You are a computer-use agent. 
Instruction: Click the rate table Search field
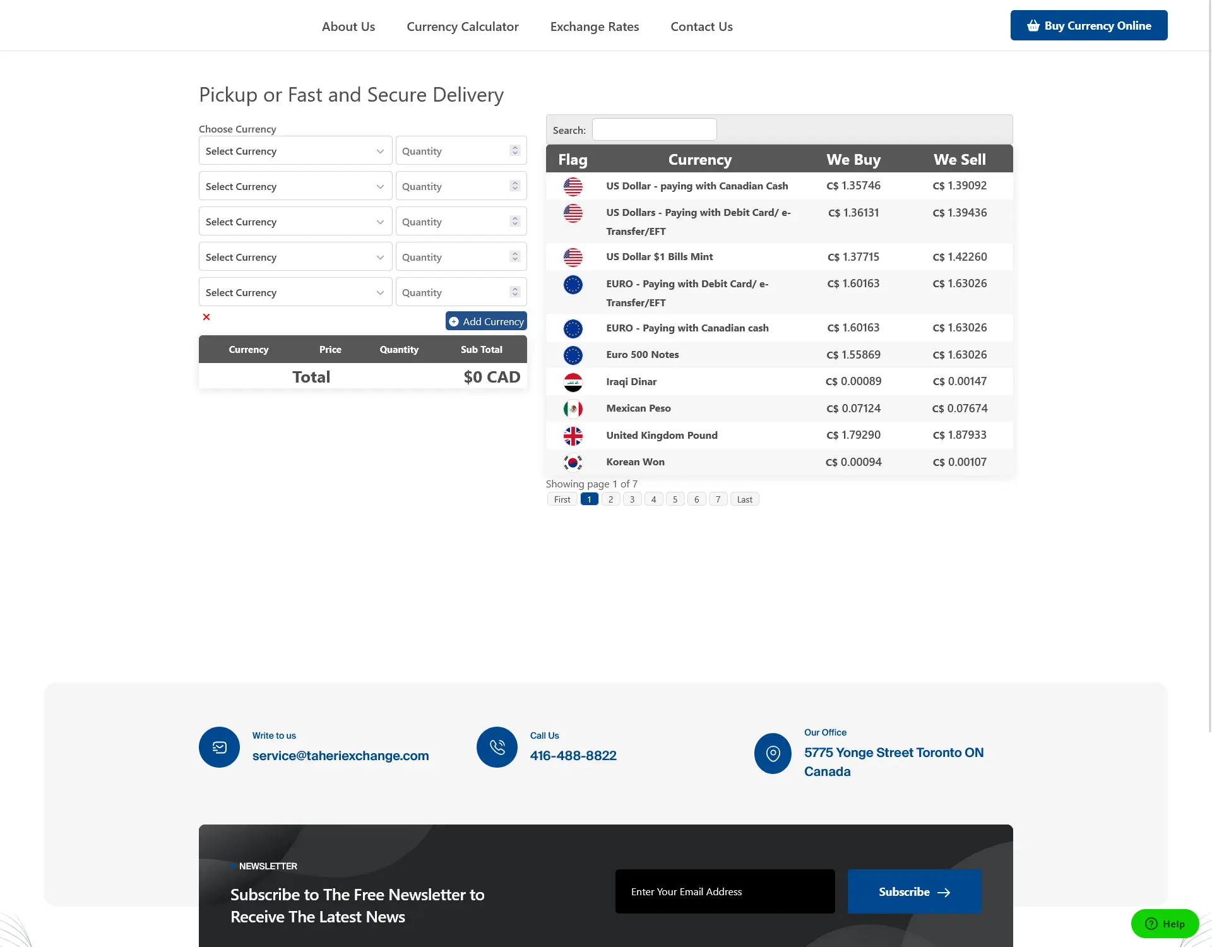(x=654, y=129)
